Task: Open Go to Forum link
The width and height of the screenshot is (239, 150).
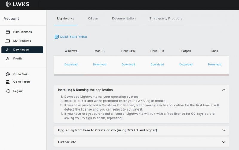Action: tap(22, 82)
